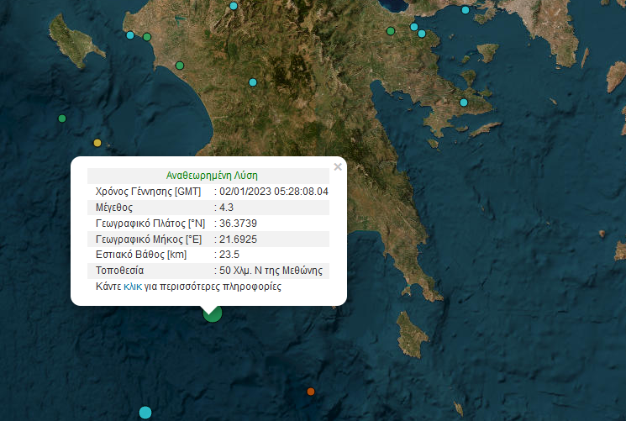Click the lower cyan marker of the Corinth pair
The height and width of the screenshot is (421, 626).
(422, 34)
